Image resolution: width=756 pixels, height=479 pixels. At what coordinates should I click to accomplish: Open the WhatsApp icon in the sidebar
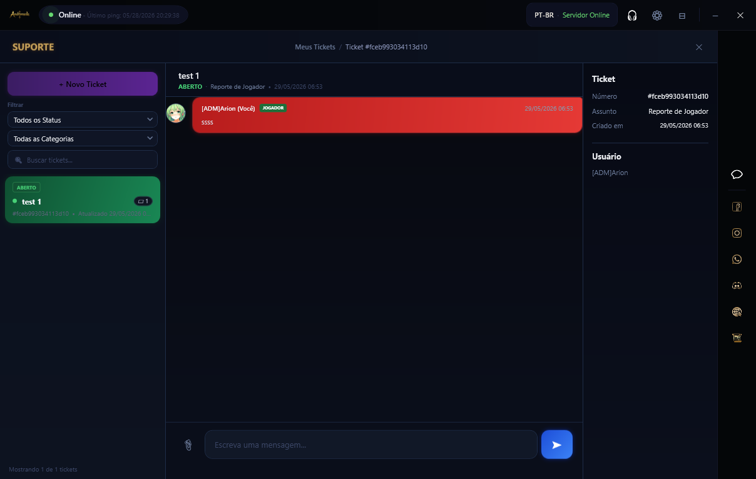(737, 259)
